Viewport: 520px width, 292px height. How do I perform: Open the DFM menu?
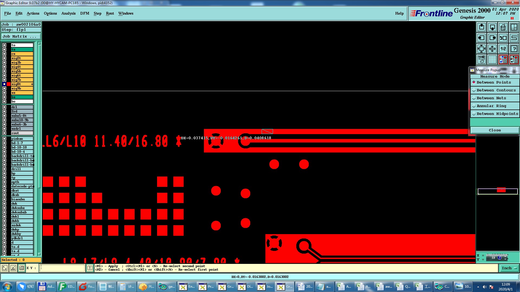84,13
